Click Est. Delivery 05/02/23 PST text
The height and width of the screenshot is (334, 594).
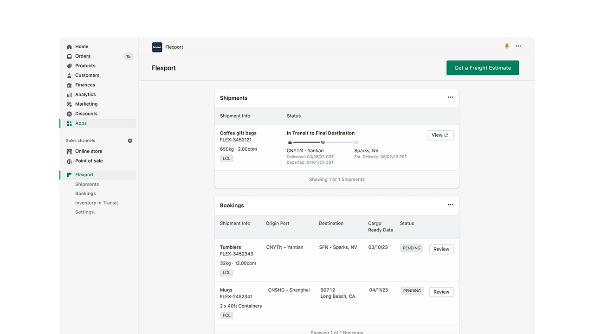pyautogui.click(x=381, y=157)
